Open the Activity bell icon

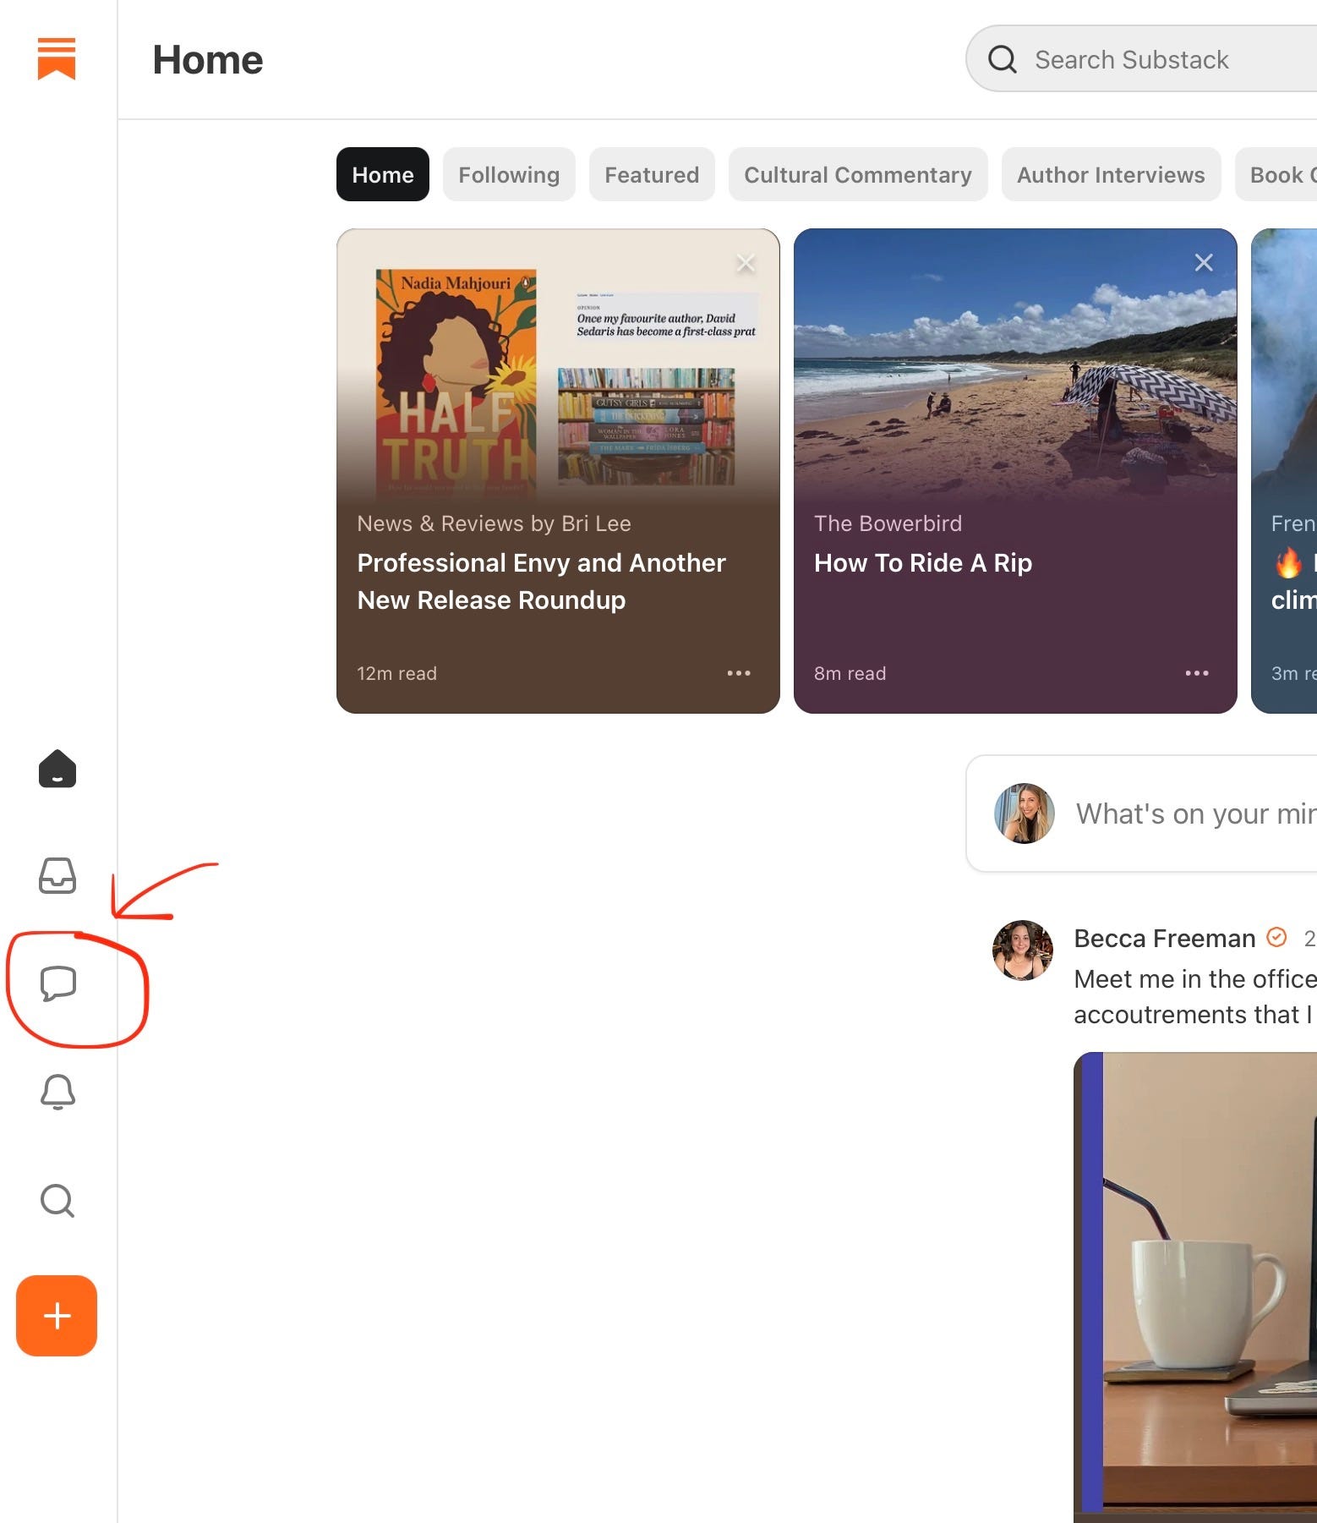(x=57, y=1092)
